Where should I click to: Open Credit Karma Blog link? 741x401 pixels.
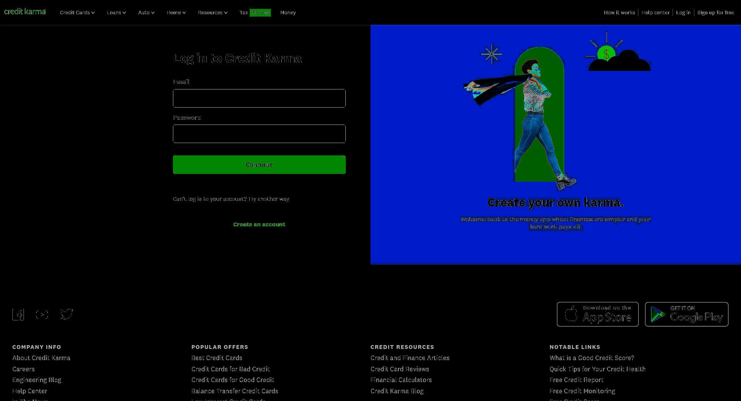[397, 391]
